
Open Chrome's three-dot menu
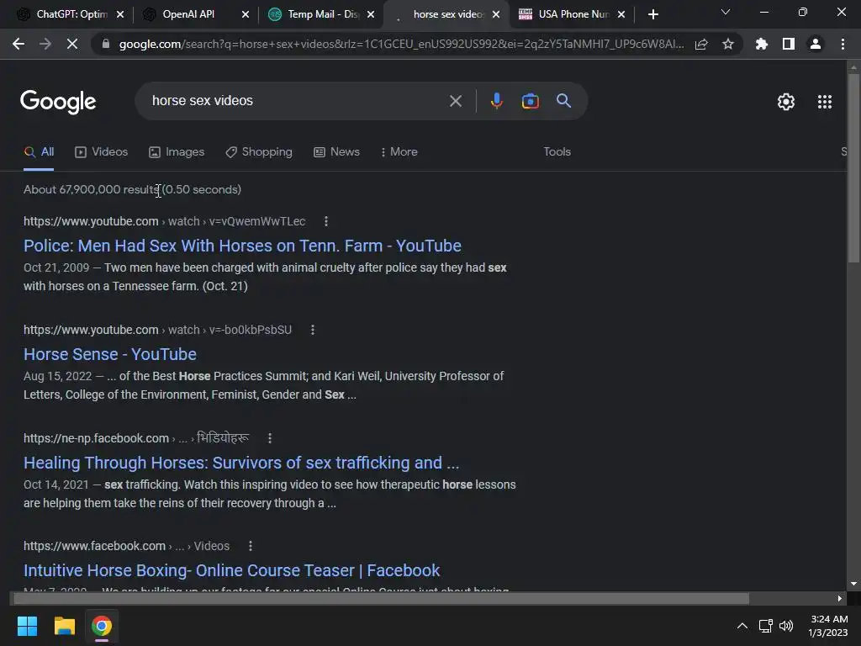click(x=843, y=44)
